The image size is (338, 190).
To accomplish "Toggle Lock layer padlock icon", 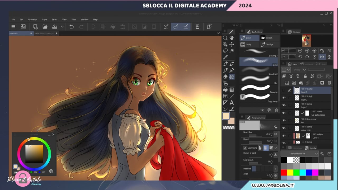I will pyautogui.click(x=305, y=76).
